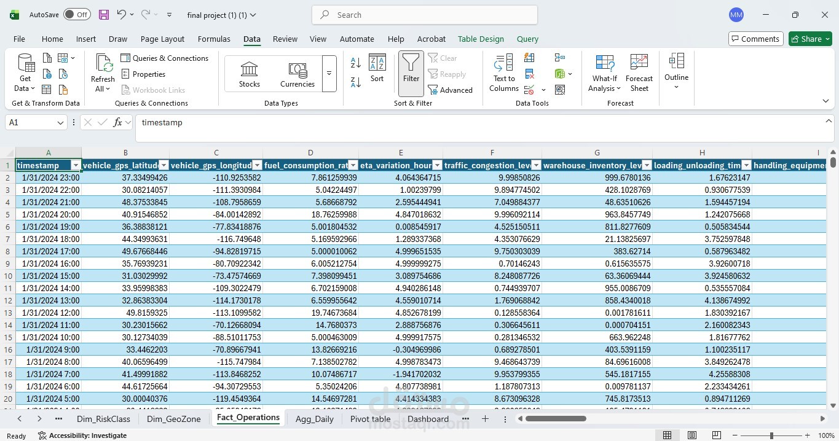Click the Save icon in title bar

[x=103, y=15]
